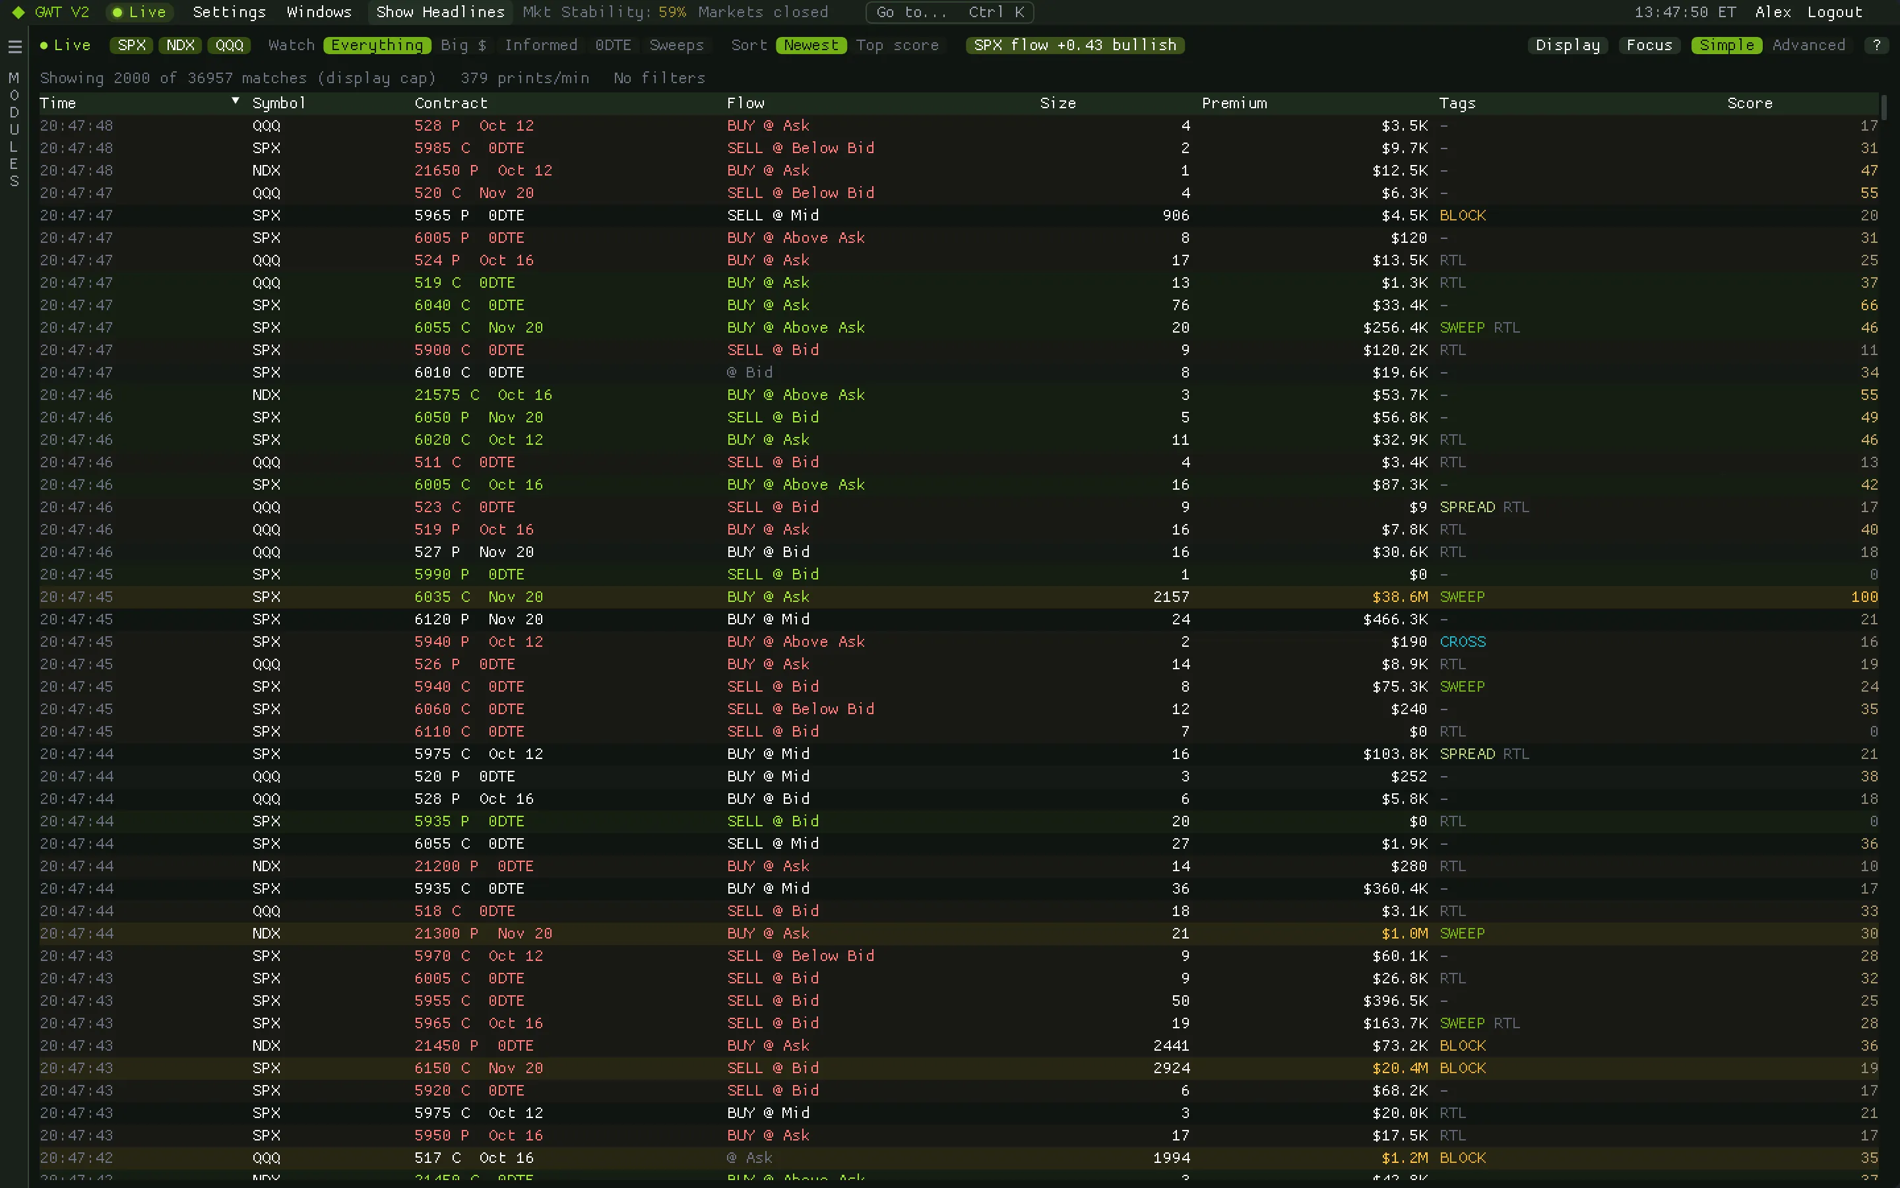
Task: Open the Display options dropdown
Action: pyautogui.click(x=1568, y=46)
